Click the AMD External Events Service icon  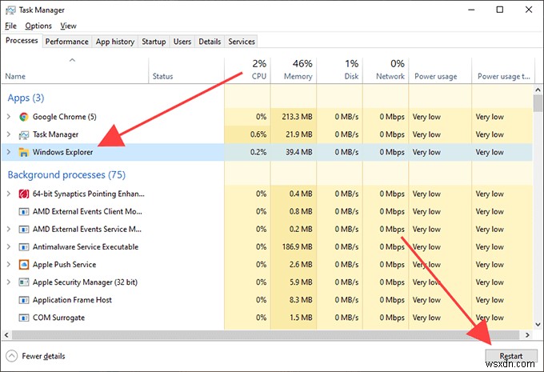point(23,230)
